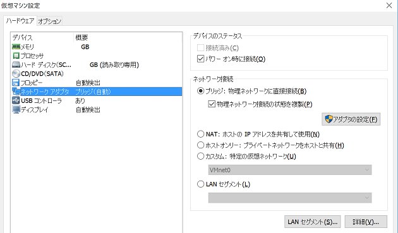Open 詳細(V)... advanced button

366,222
